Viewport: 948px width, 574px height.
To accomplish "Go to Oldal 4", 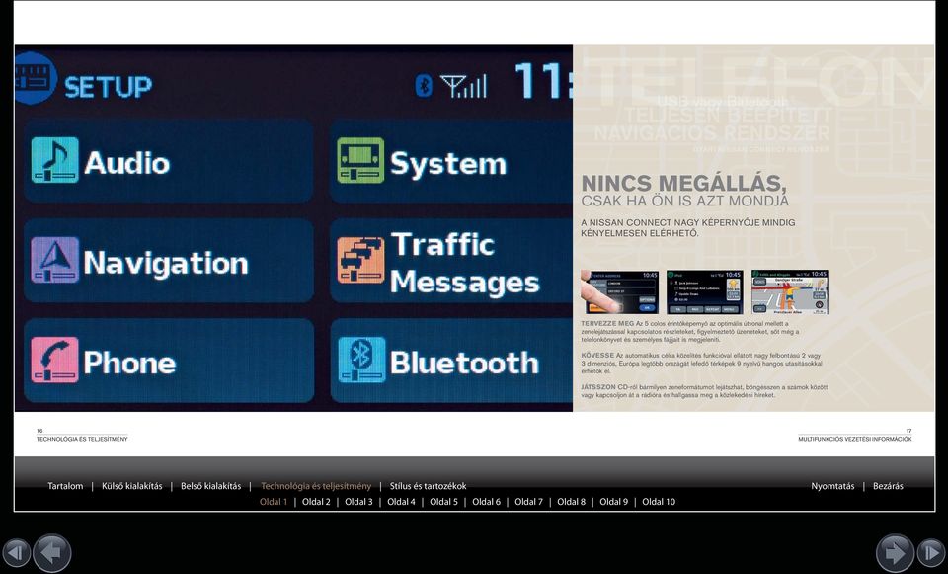I will coord(402,502).
